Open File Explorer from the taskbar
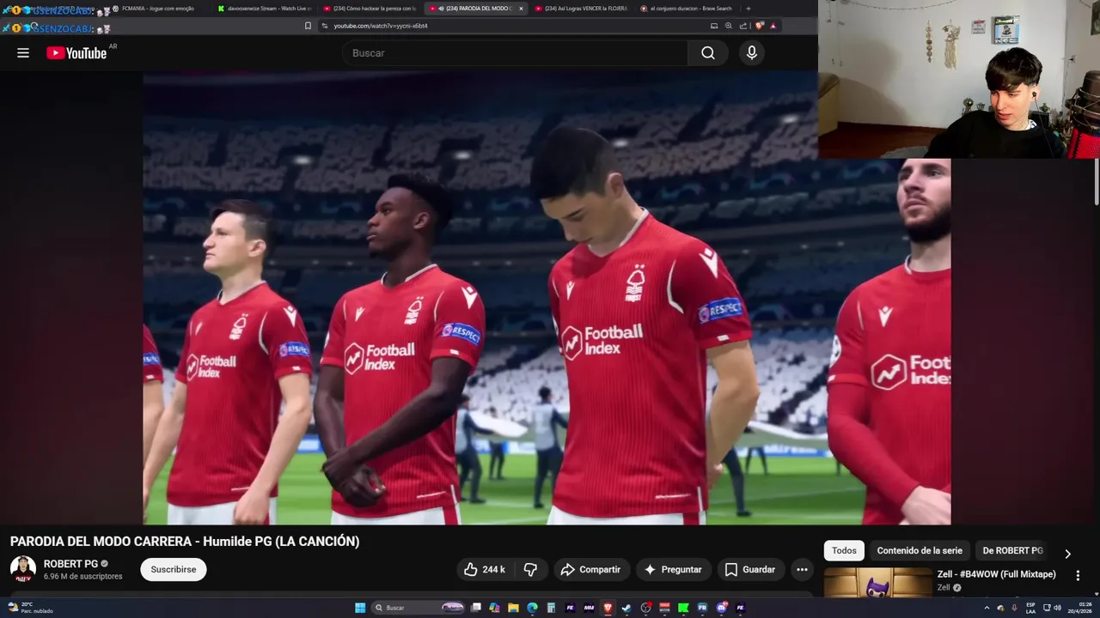 click(513, 608)
